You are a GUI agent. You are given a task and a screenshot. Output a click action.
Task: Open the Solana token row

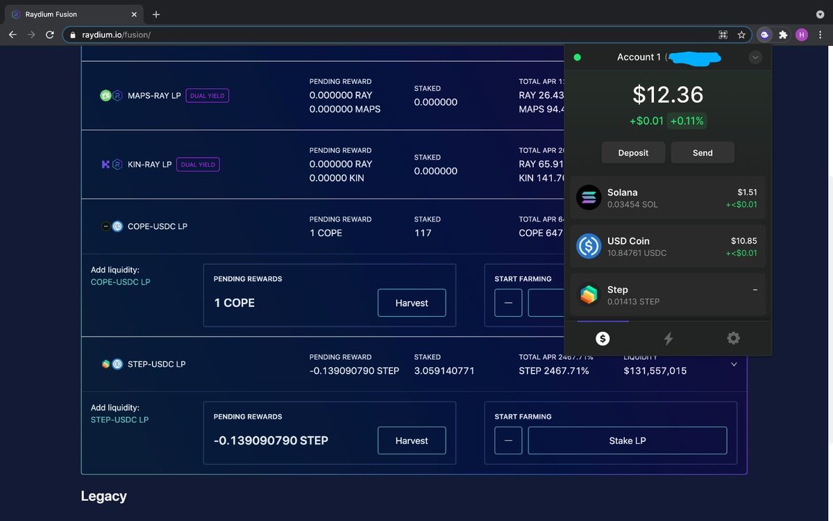click(x=668, y=198)
